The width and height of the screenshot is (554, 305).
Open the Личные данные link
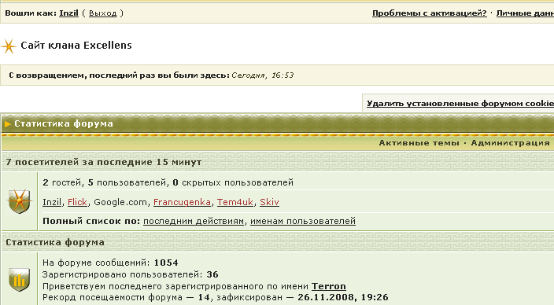pos(525,13)
